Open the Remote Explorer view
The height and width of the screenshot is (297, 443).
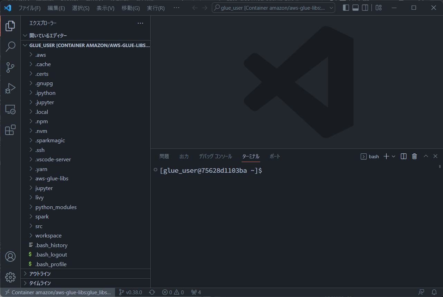tap(10, 109)
